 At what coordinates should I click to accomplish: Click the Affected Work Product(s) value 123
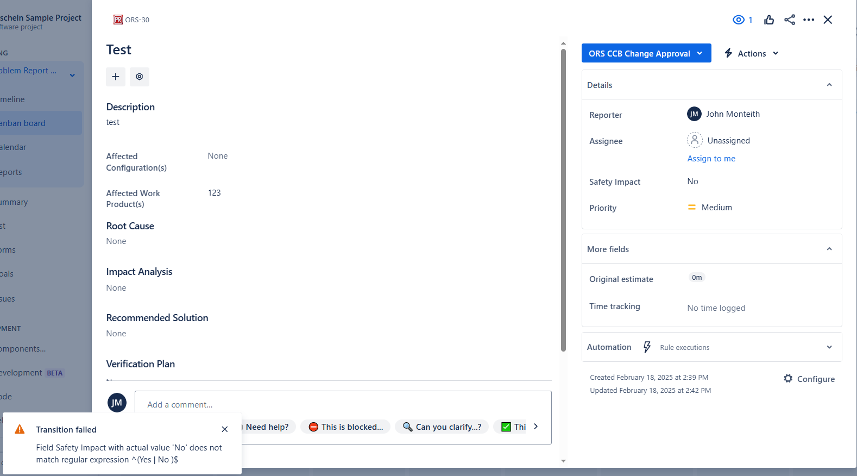pos(215,193)
